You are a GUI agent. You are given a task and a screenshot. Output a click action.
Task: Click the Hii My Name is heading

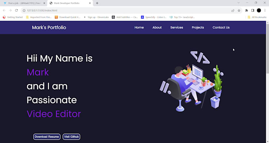[x=59, y=59]
